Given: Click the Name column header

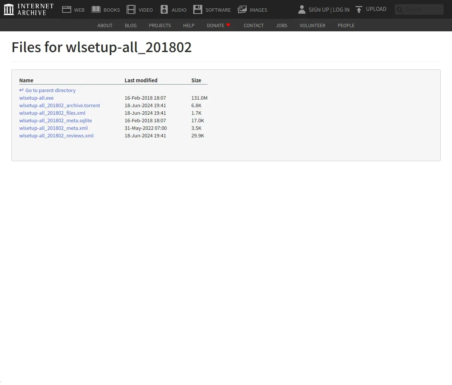Looking at the screenshot, I should [26, 80].
